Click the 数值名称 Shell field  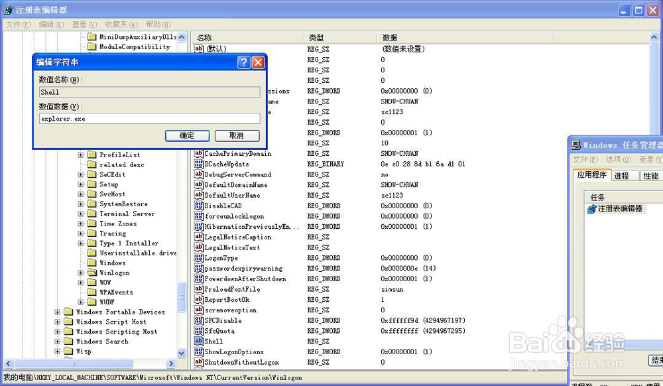[150, 92]
